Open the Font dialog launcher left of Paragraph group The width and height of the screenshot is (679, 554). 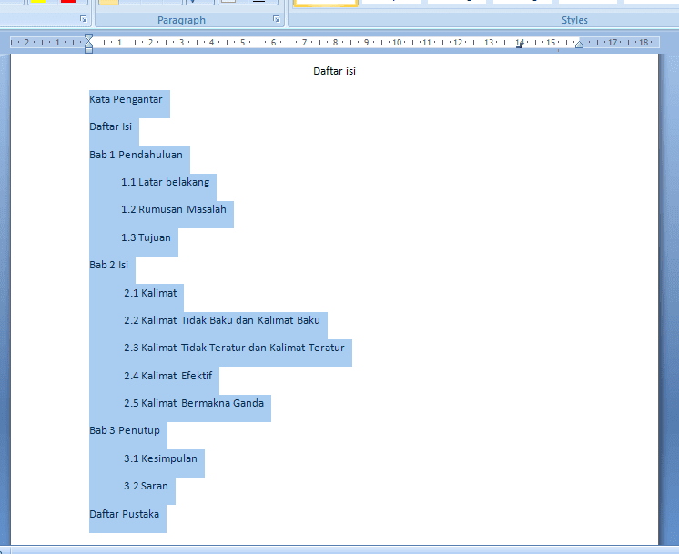tap(84, 19)
